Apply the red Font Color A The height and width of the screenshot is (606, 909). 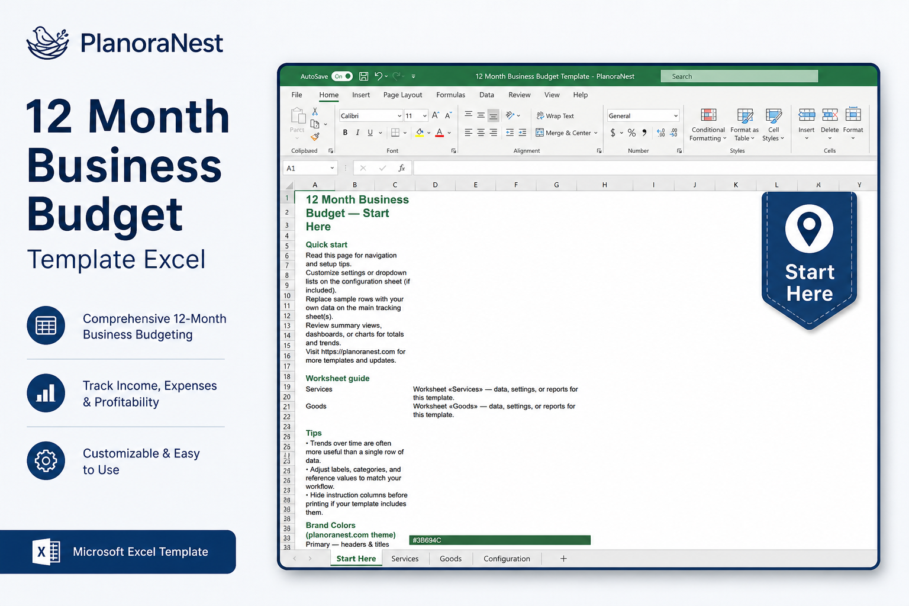pos(439,133)
